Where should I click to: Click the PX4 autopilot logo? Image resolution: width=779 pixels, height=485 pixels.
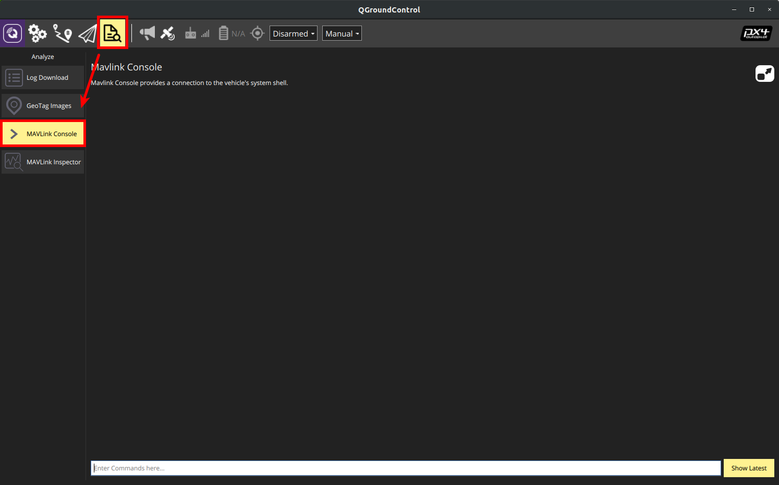click(x=756, y=33)
